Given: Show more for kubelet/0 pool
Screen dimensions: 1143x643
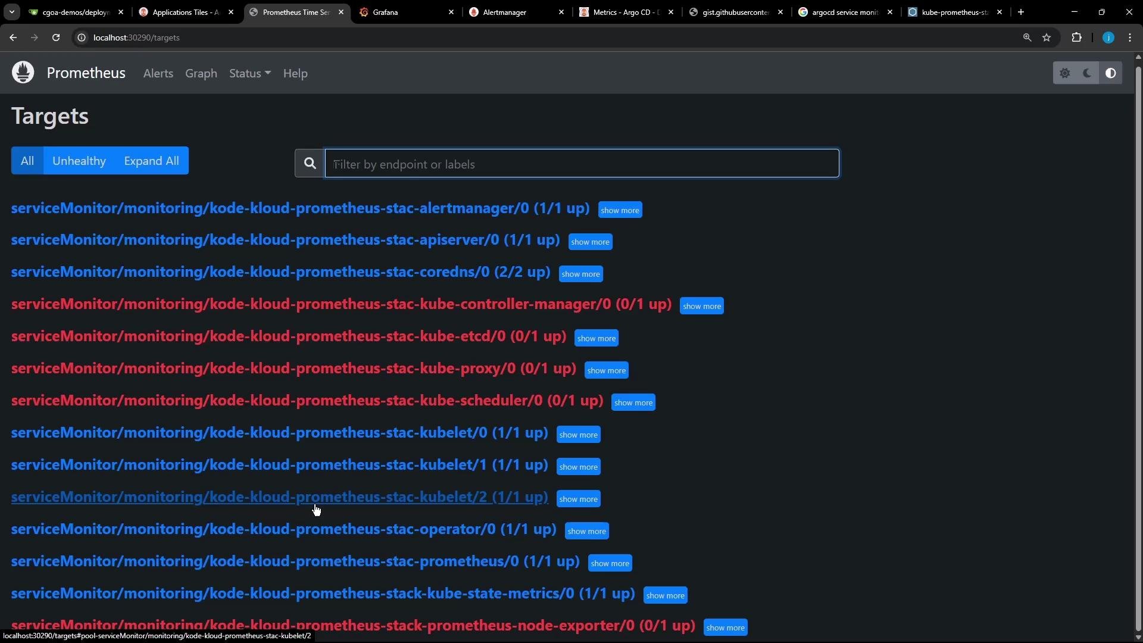Looking at the screenshot, I should pos(578,435).
